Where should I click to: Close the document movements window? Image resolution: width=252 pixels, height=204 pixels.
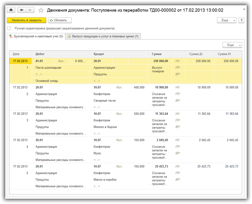pyautogui.click(x=244, y=9)
